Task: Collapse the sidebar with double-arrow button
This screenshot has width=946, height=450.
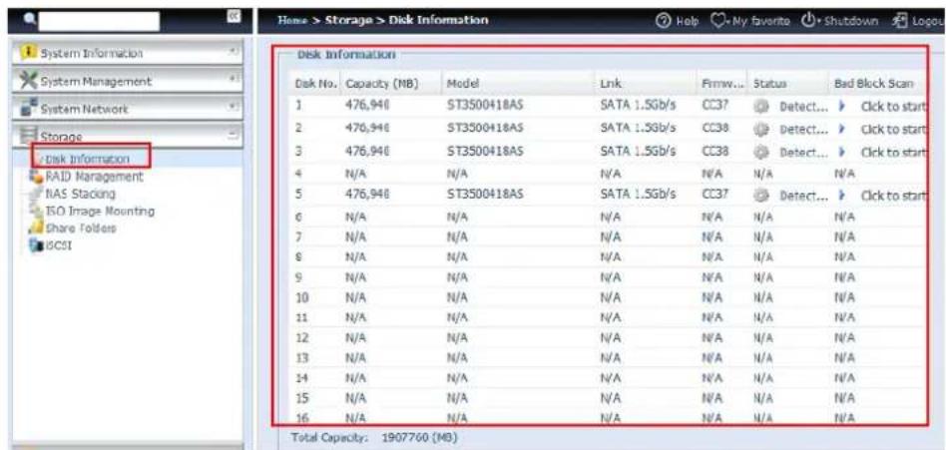Action: click(x=233, y=16)
